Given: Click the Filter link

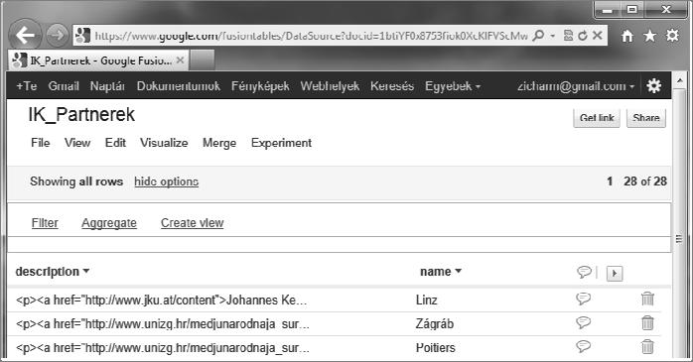Looking at the screenshot, I should pyautogui.click(x=45, y=223).
